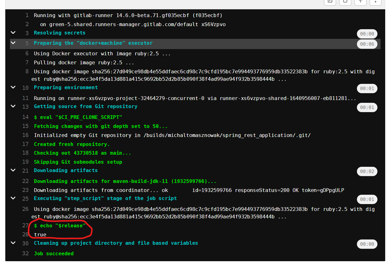Click the erase job log trash icon
Viewport: 388px width, 264px height.
pos(345,2)
